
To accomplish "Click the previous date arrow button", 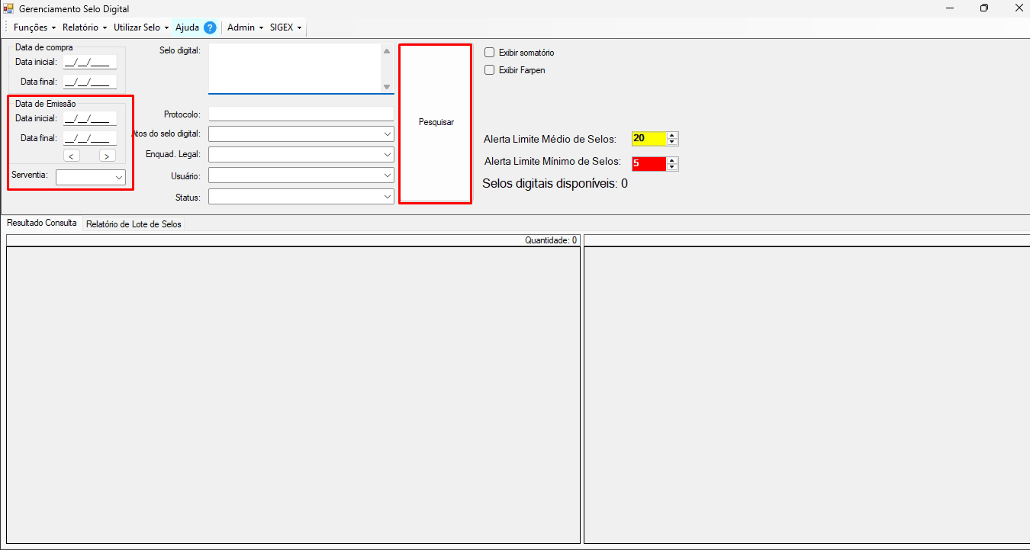I will (71, 156).
